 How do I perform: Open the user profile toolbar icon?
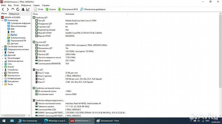click(23, 10)
